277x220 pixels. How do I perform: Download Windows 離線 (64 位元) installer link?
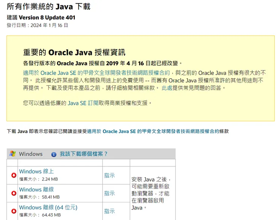[48, 207]
